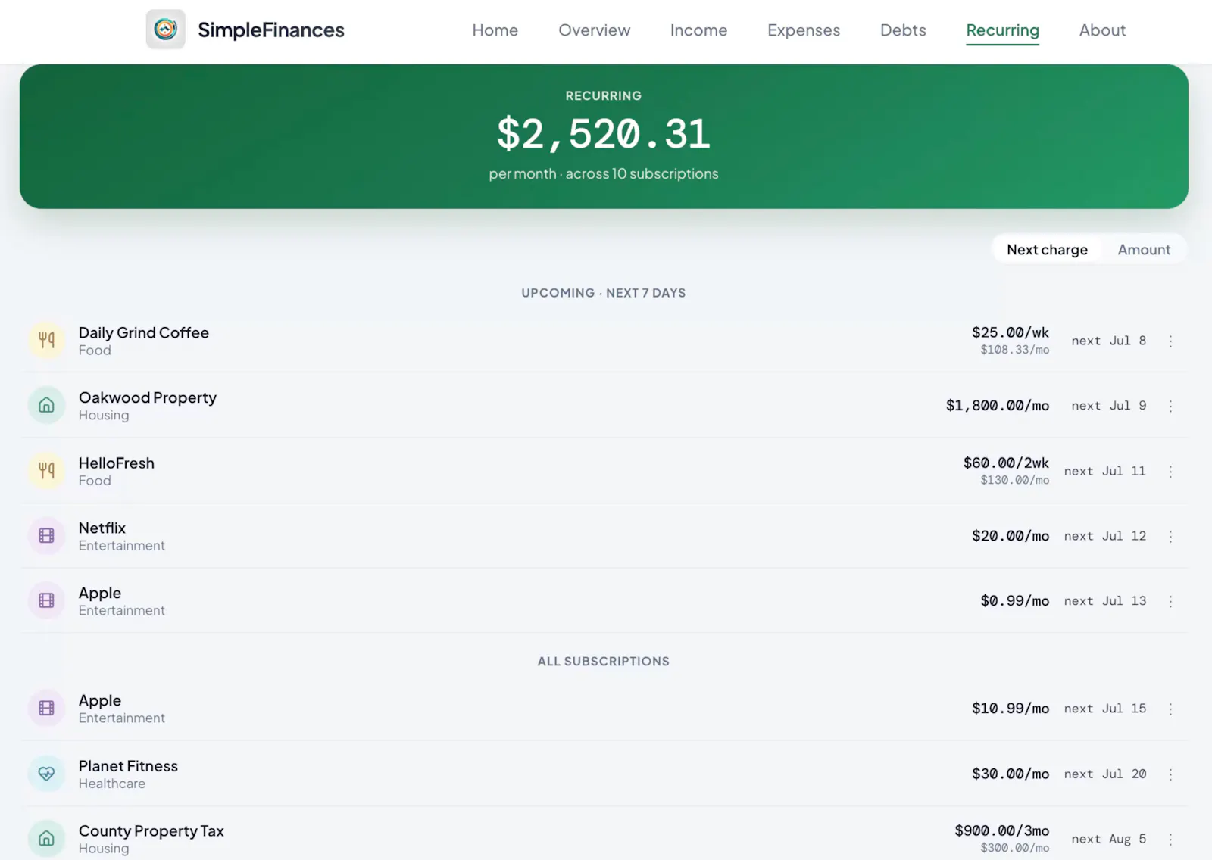This screenshot has height=860, width=1212.
Task: Click Daily Grind Coffee food icon
Action: click(x=46, y=340)
